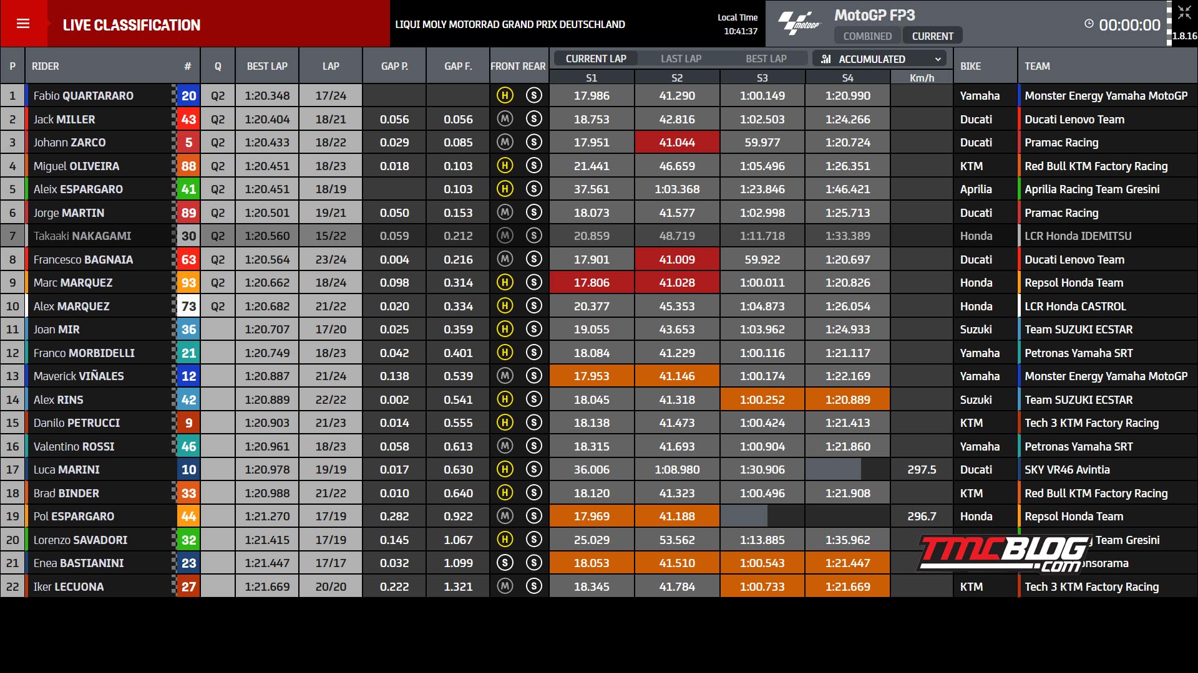Click the BIKE column header
This screenshot has height=673, width=1198.
pos(970,65)
